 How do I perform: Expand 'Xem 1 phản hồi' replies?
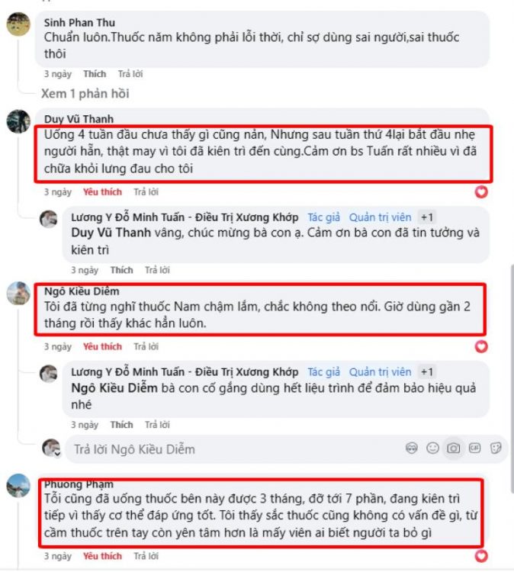85,94
